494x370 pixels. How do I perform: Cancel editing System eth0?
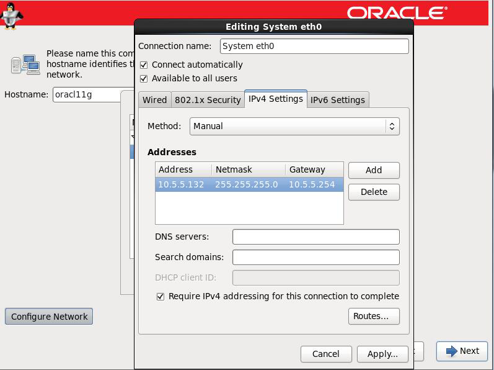(326, 354)
